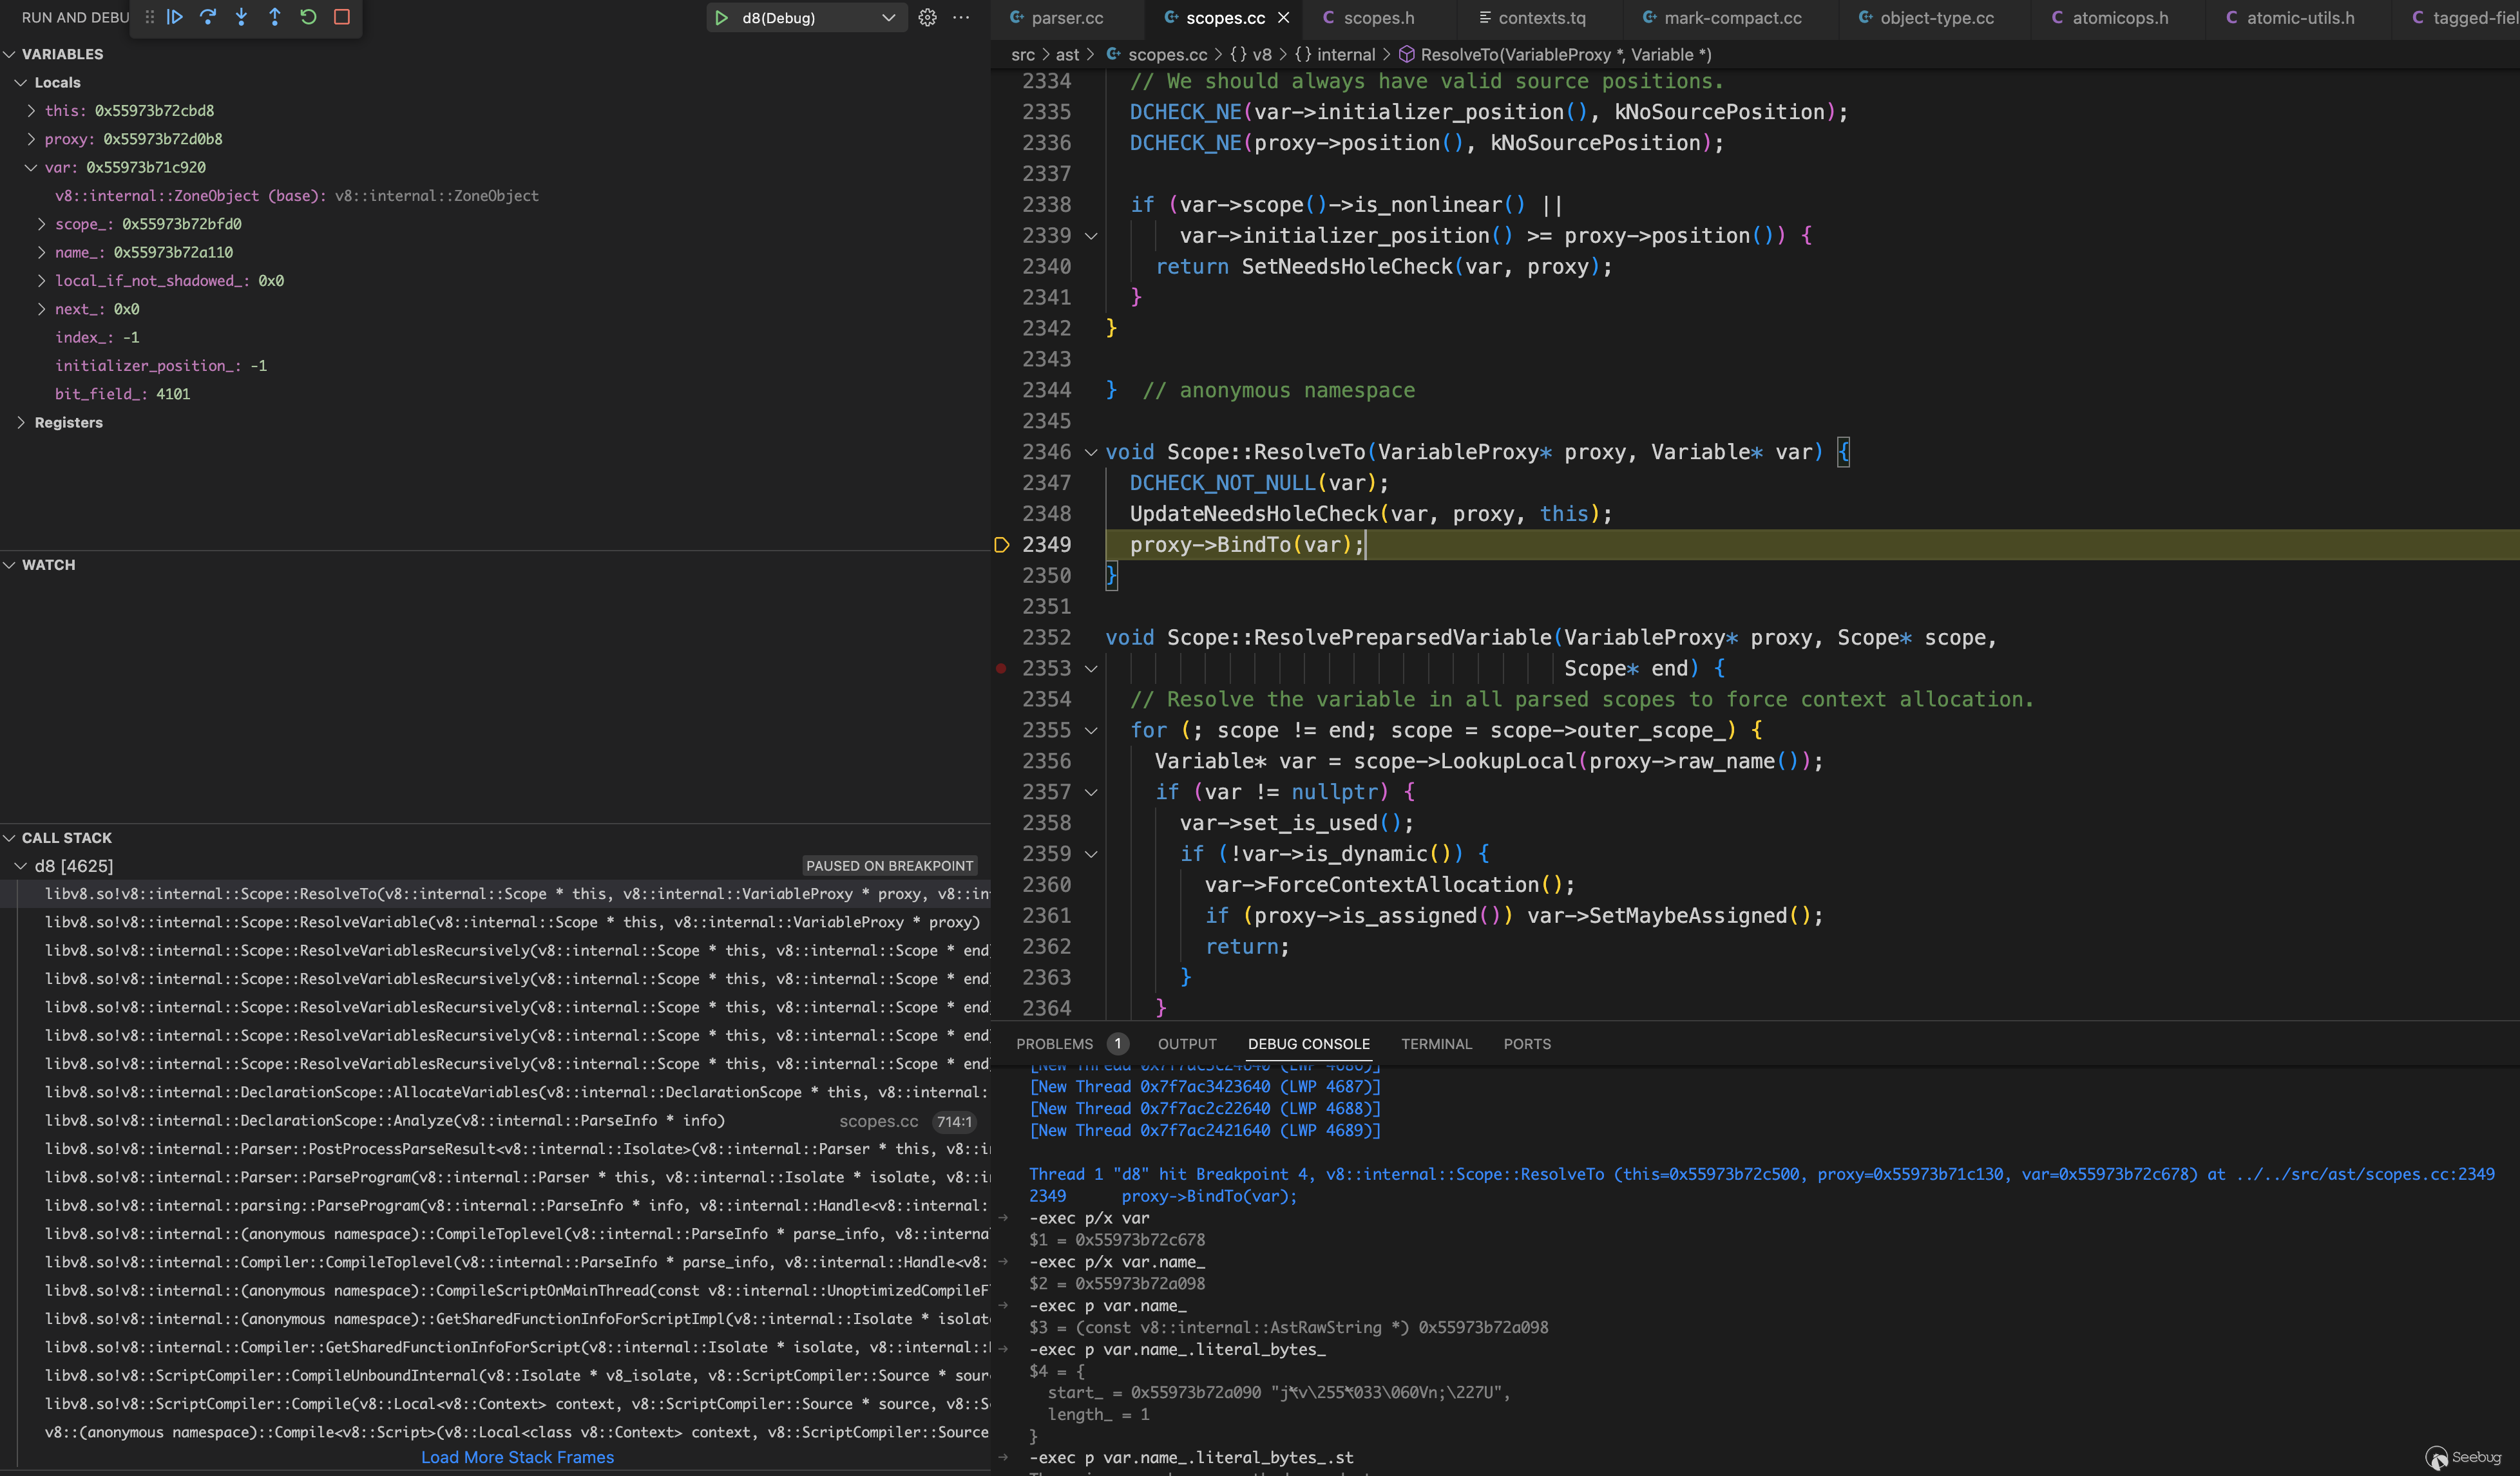Toggle the breakpoint at line 2353
This screenshot has height=1476, width=2520.
[x=1001, y=668]
